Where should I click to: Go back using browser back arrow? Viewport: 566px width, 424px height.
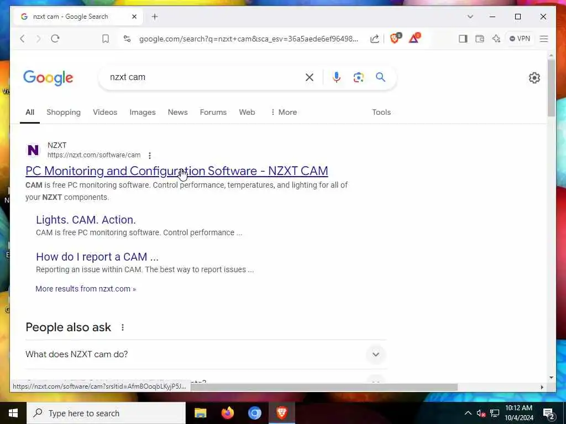[22, 39]
